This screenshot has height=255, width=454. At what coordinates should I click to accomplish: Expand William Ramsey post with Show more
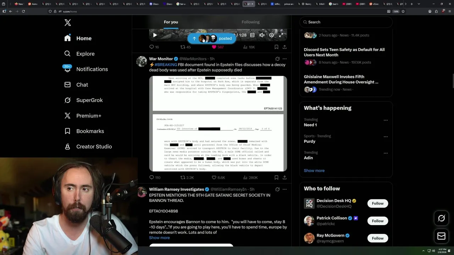(159, 238)
